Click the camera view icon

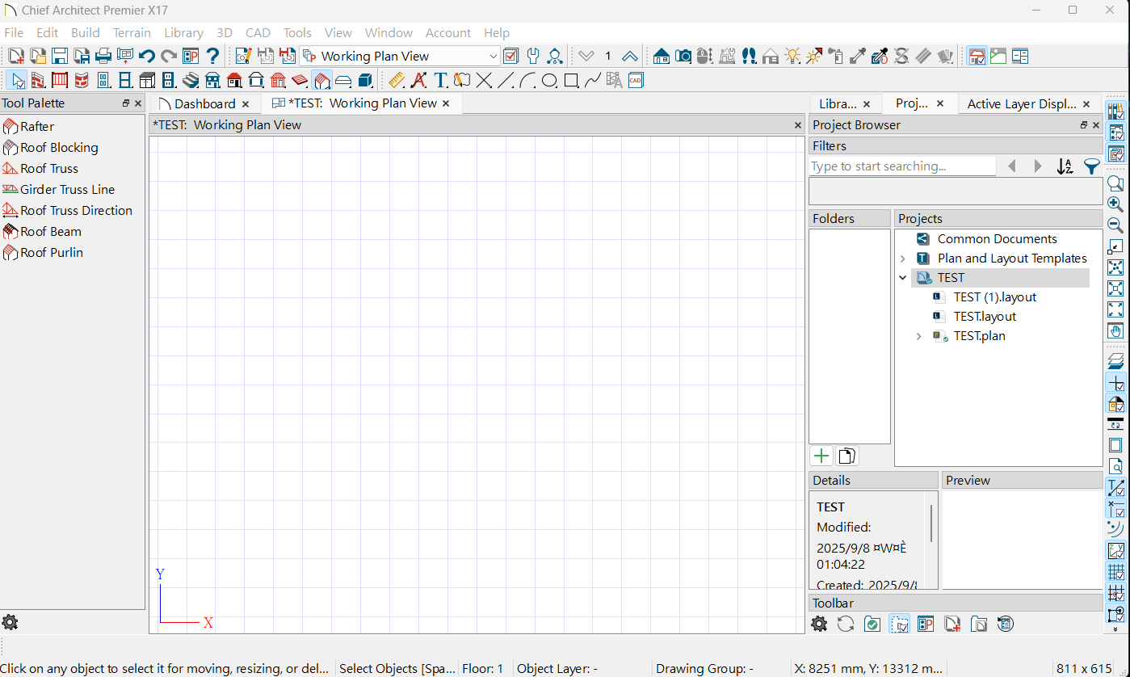click(683, 56)
